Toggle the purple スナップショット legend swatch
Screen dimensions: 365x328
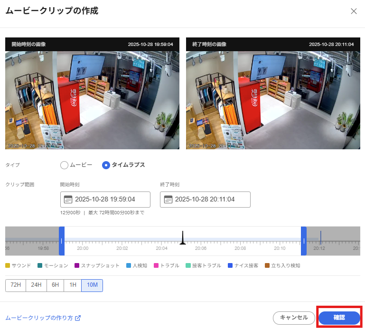tap(77, 265)
